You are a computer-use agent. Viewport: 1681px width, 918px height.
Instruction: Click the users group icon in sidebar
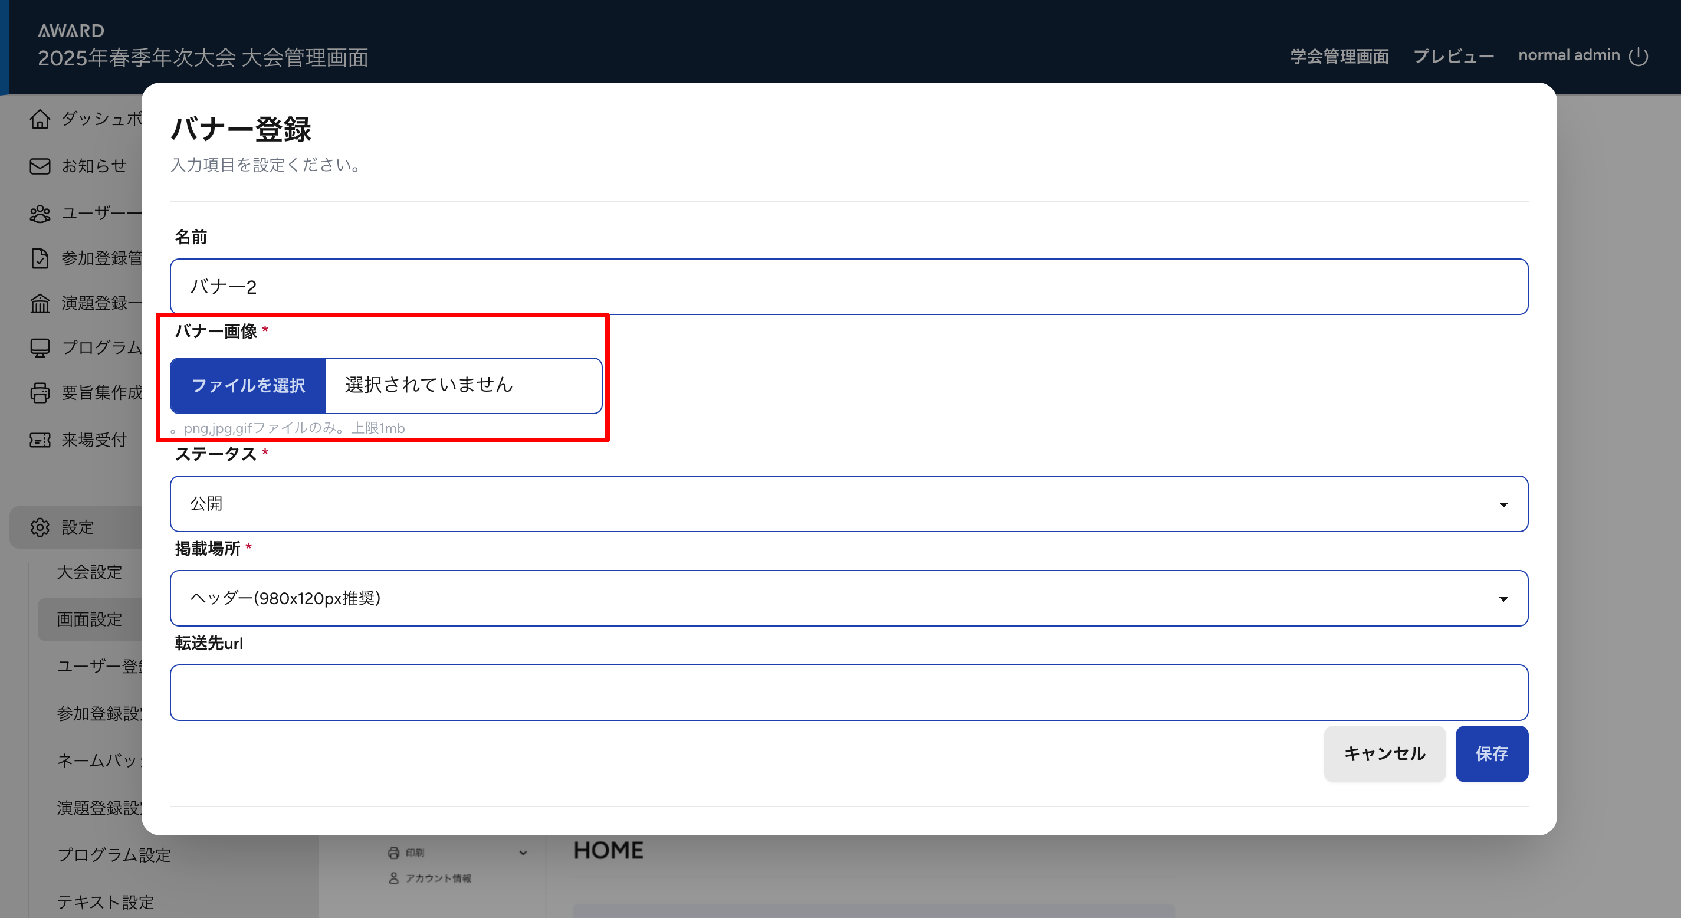click(40, 214)
